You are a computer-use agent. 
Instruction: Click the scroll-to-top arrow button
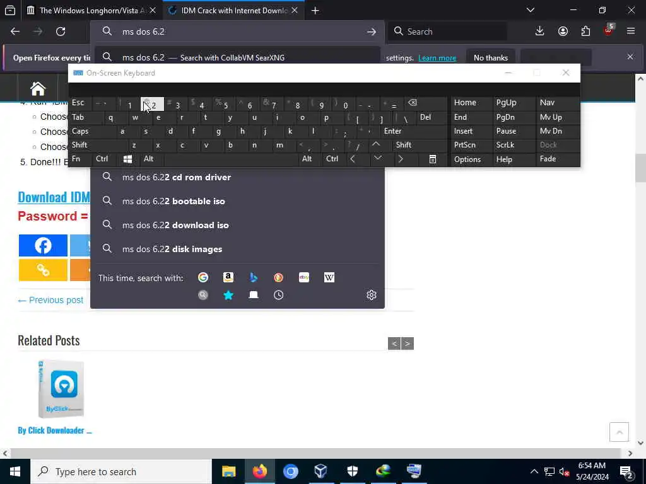coord(619,432)
